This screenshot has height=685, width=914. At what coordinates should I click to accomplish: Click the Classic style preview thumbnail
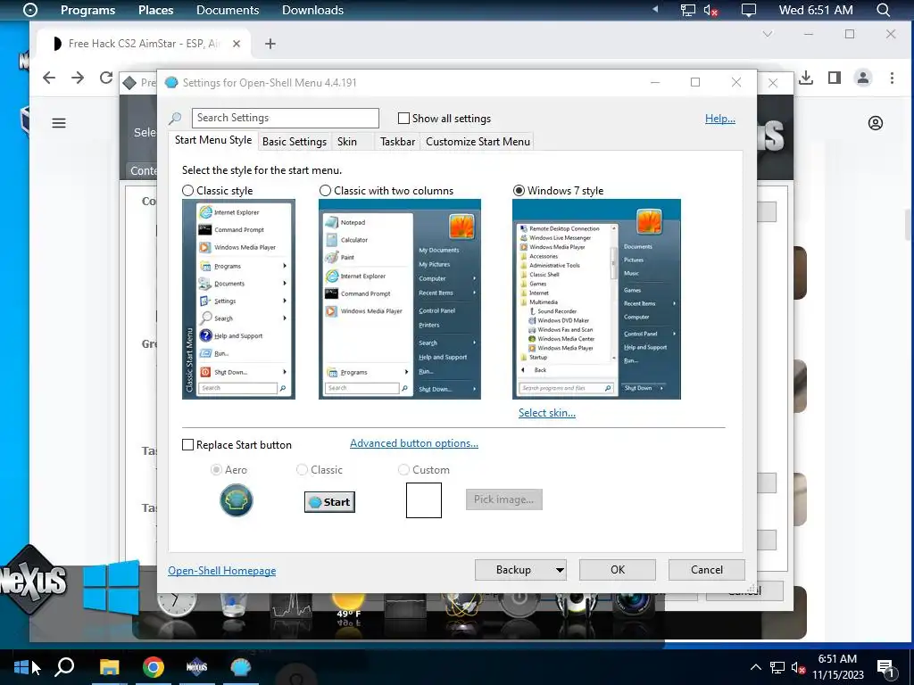(238, 300)
